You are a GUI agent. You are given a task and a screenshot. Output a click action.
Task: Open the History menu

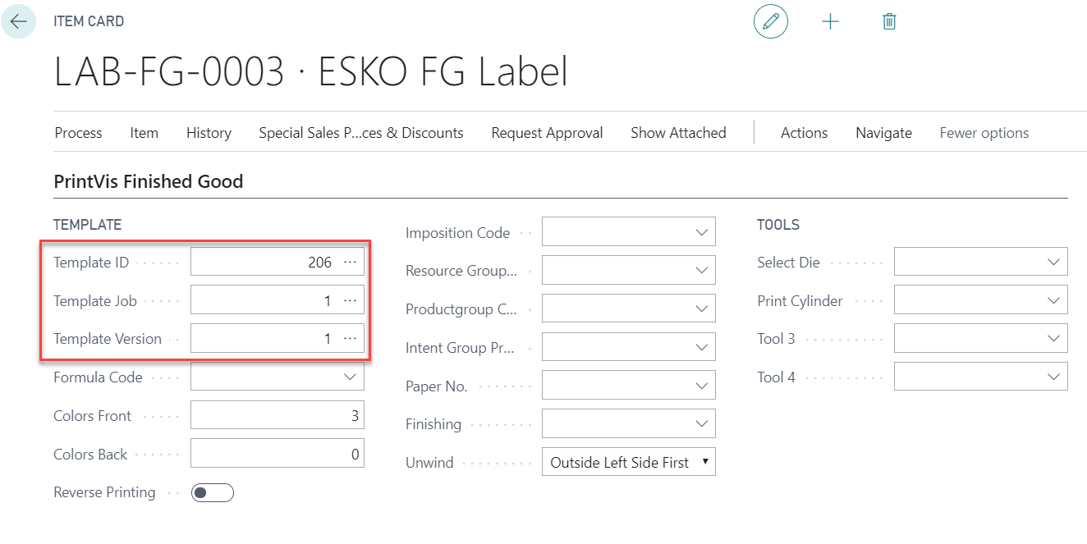click(209, 133)
